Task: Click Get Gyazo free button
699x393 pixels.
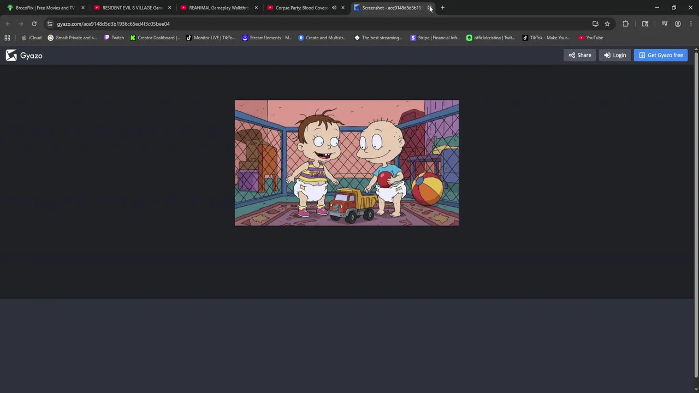Action: pyautogui.click(x=661, y=55)
